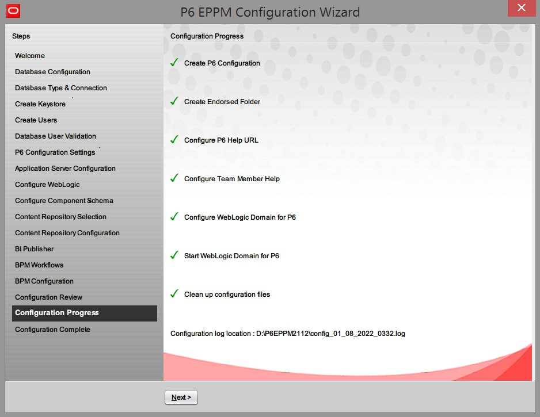Open the P6 Configuration Settings step
Image resolution: width=540 pixels, height=417 pixels.
(x=55, y=152)
